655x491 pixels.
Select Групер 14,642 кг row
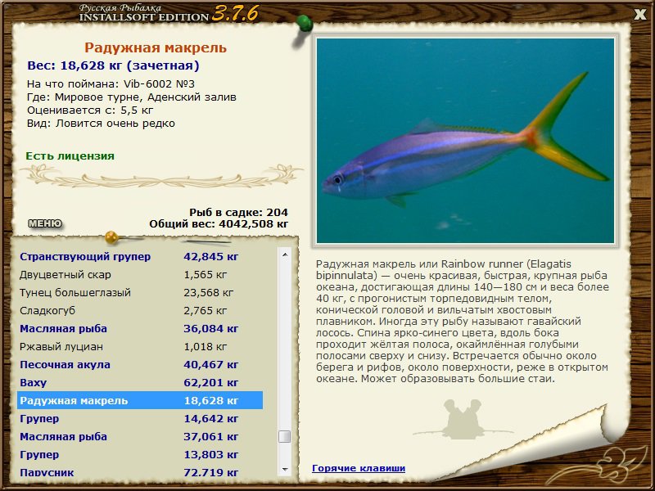140,418
